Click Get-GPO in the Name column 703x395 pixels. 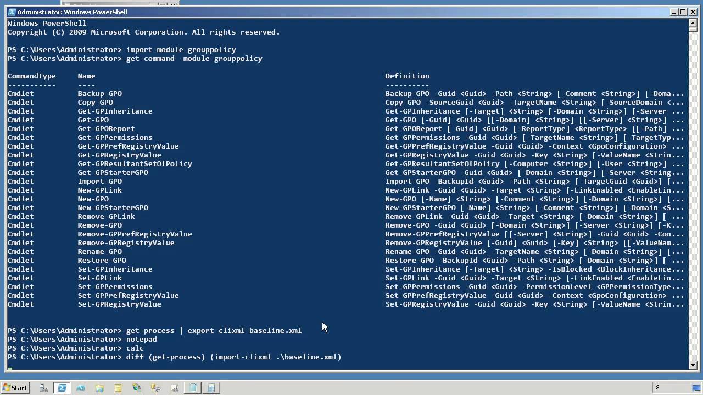(93, 120)
